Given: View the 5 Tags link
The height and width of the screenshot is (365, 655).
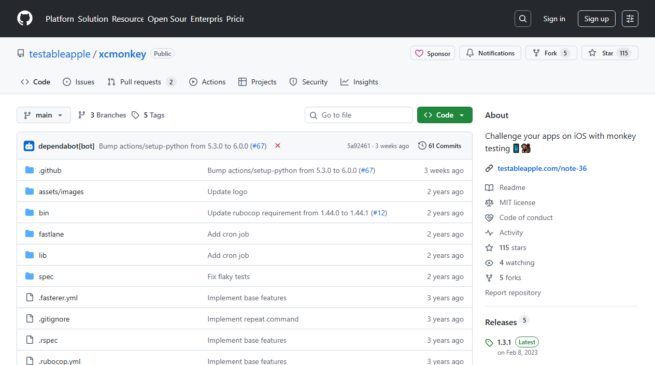Looking at the screenshot, I should coord(148,115).
